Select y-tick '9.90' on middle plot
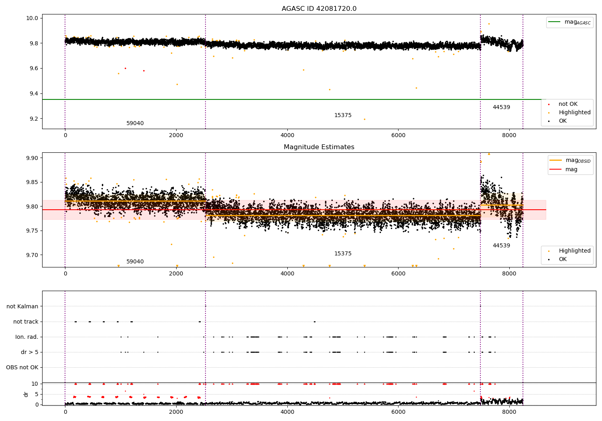The image size is (602, 421). 32,158
